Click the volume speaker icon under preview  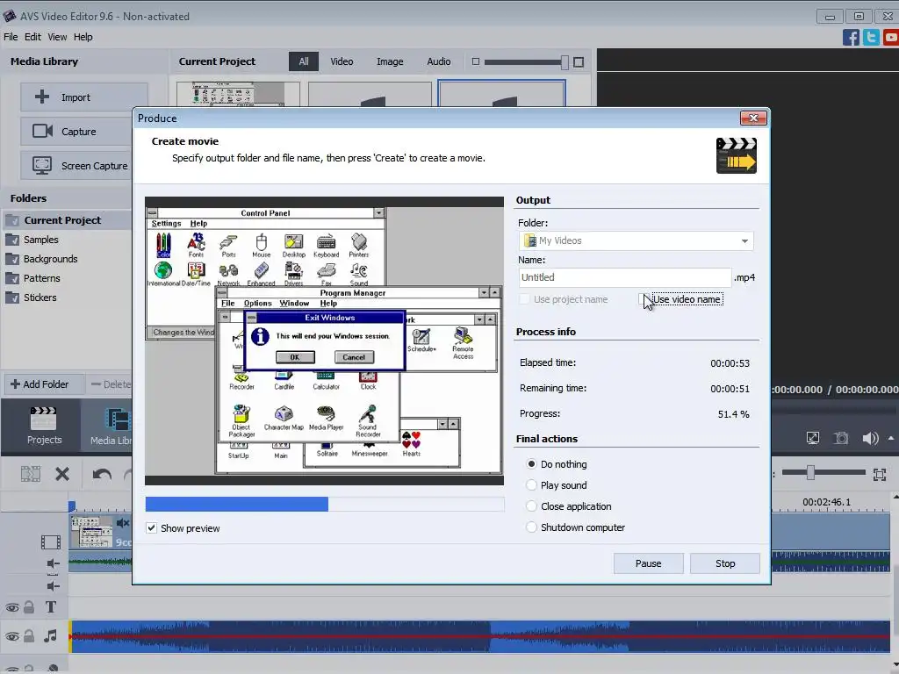tap(870, 439)
